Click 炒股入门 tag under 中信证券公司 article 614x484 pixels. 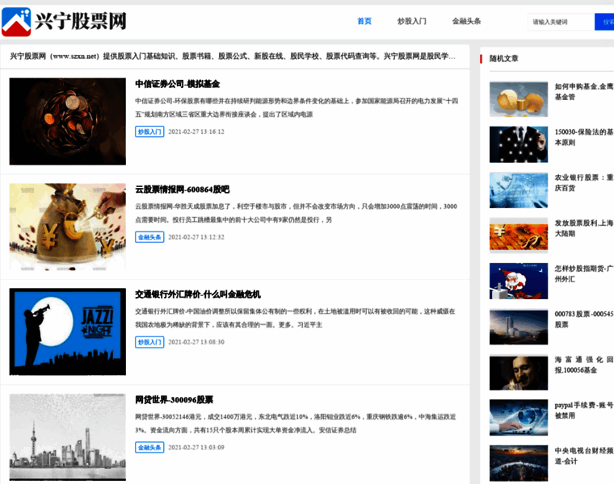pos(149,131)
